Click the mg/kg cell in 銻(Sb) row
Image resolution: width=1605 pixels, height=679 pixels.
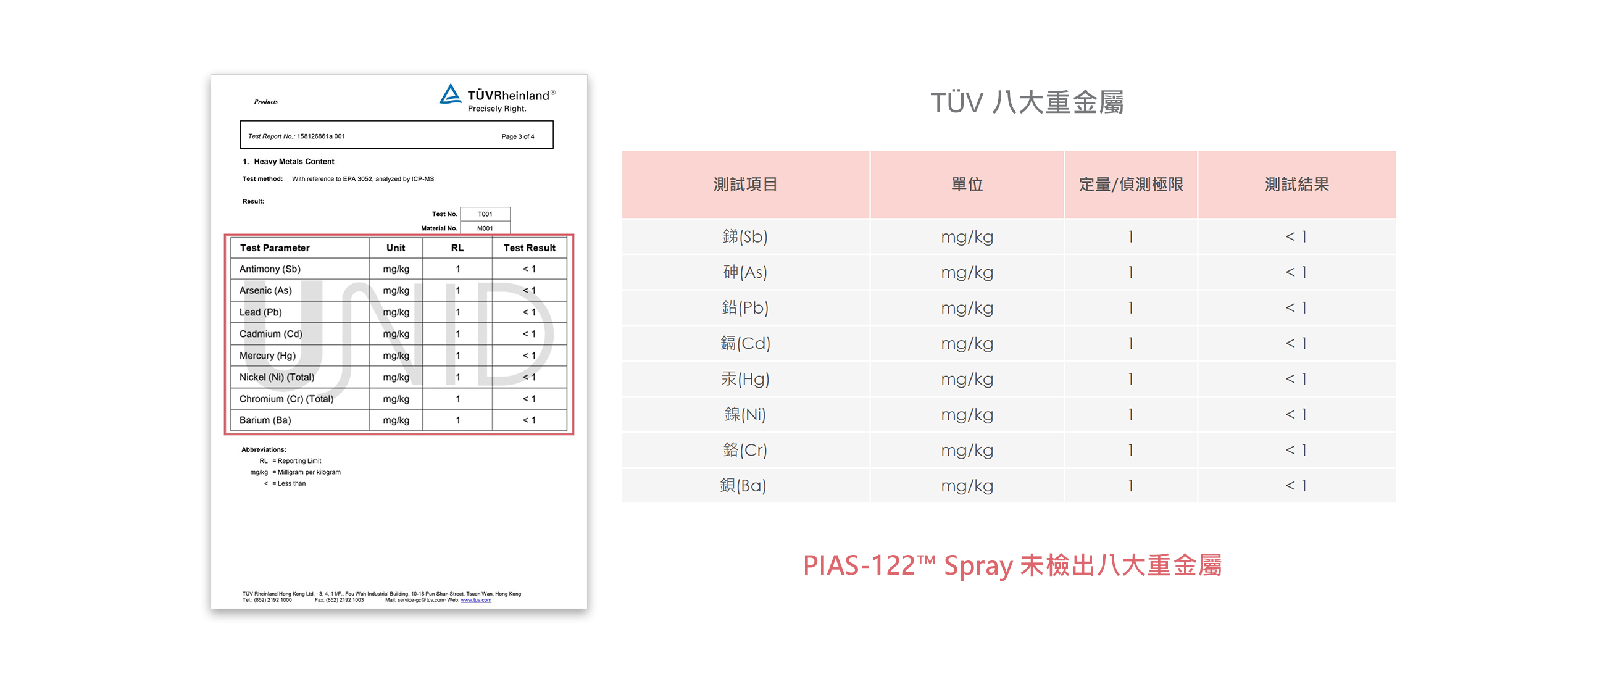coord(967,236)
